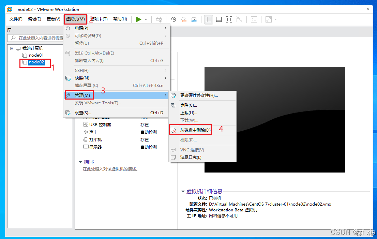This screenshot has height=239, width=377.
Task: Open the 查看(V) menu
Action: 54,19
